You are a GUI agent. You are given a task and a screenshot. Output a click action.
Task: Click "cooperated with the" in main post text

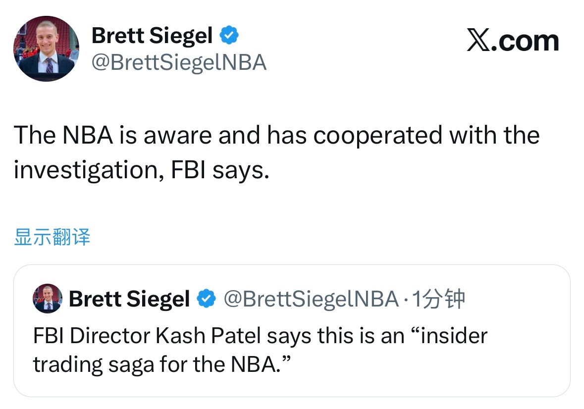(x=426, y=135)
